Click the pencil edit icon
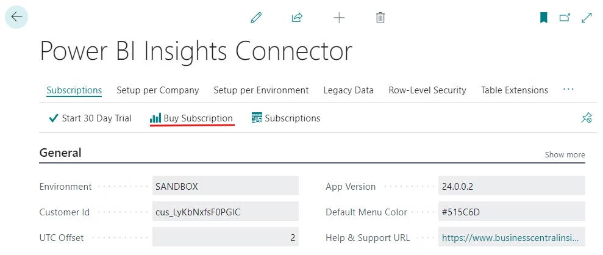The height and width of the screenshot is (255, 603). point(256,18)
